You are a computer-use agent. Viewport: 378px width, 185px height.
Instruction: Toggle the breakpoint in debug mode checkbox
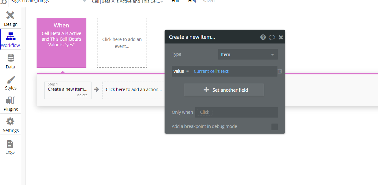pos(274,127)
